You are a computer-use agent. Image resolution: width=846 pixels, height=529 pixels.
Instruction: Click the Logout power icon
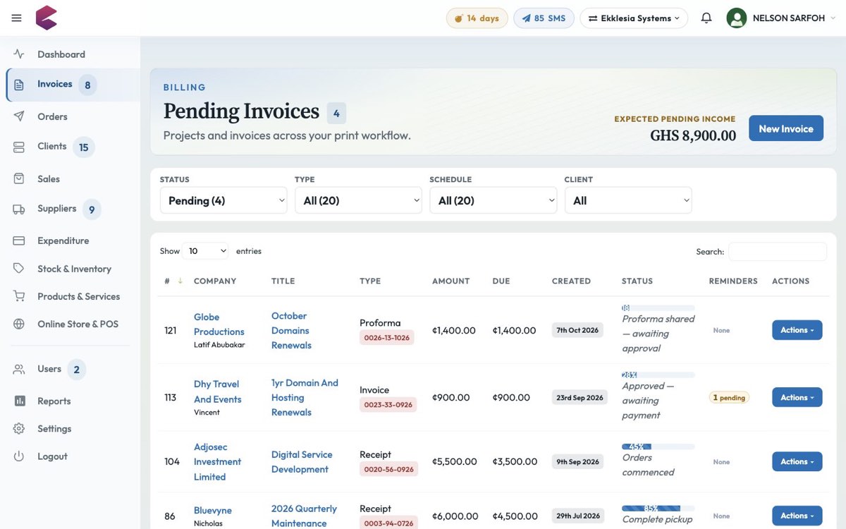point(19,456)
